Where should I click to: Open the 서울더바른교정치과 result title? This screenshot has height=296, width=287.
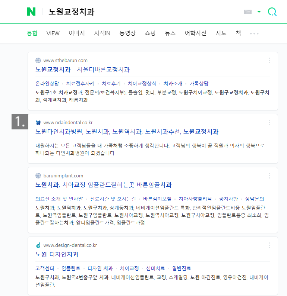[82, 70]
